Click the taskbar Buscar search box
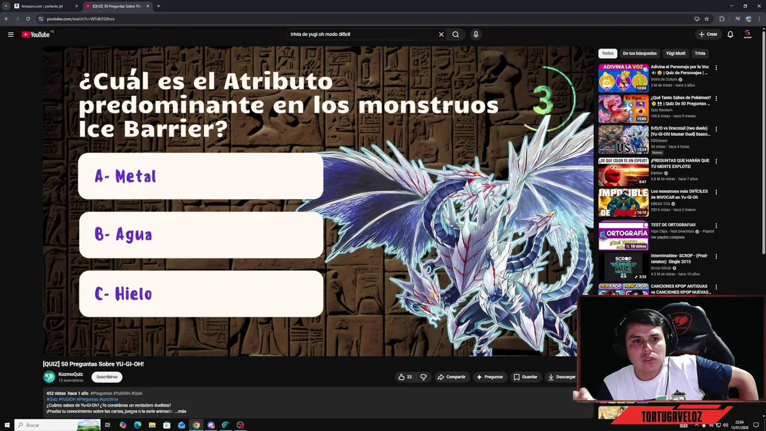Screen dimensions: 766x431 [x=57, y=425]
